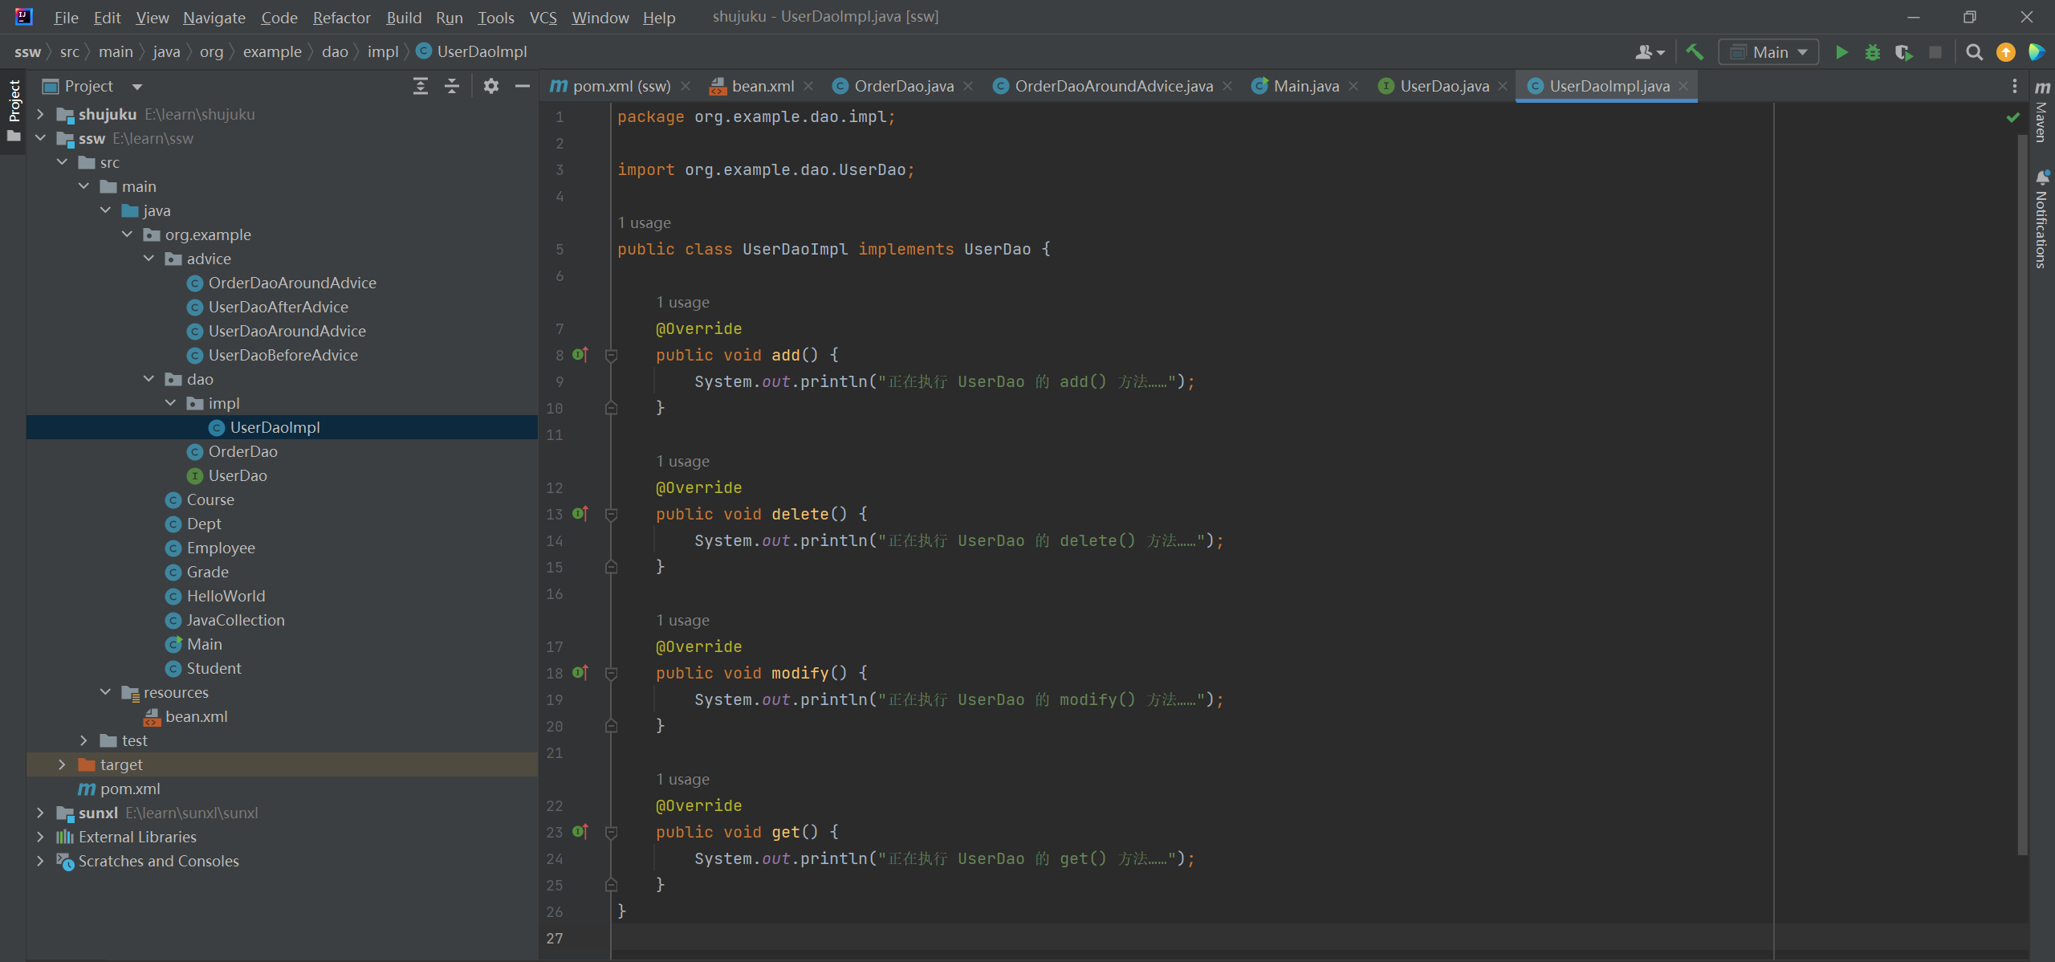Click the green Run button

[x=1841, y=52]
